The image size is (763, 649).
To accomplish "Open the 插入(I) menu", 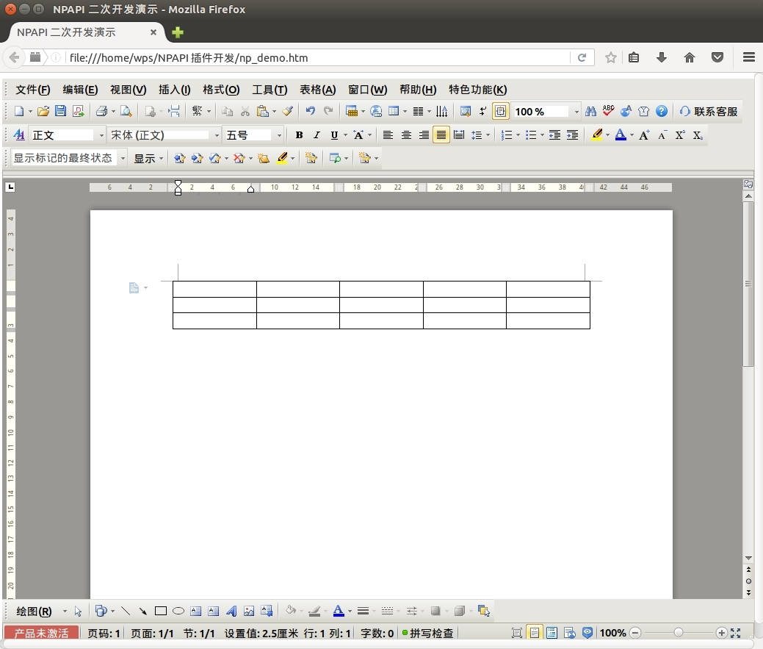I will pos(174,90).
